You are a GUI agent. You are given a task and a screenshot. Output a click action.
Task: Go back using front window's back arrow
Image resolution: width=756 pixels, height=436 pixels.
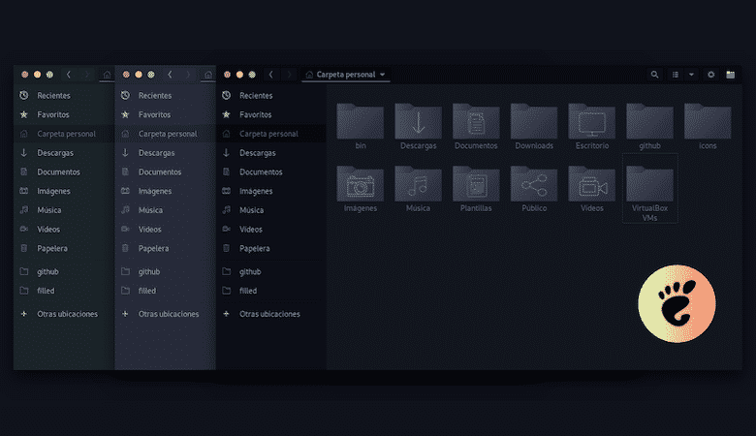coord(271,75)
